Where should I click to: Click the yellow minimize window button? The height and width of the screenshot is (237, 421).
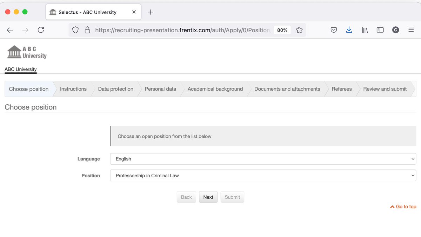(16, 12)
